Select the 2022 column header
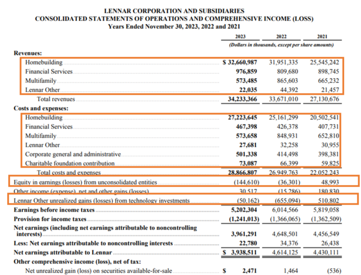Image resolution: width=361 pixels, height=275 pixels. (282, 36)
